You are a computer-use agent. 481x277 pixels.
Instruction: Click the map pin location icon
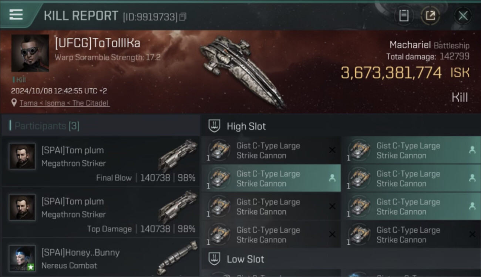14,103
